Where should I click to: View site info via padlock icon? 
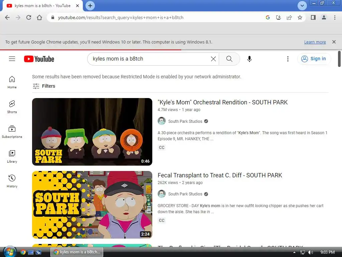click(x=52, y=17)
